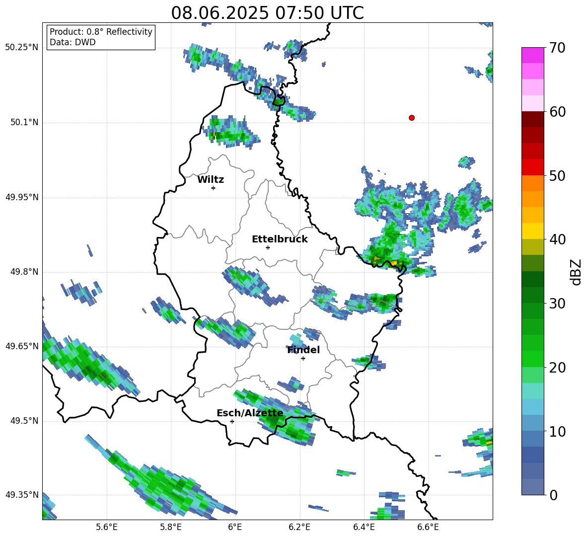The image size is (588, 537).
Task: Select the Wiltz city label
Action: pos(211,180)
